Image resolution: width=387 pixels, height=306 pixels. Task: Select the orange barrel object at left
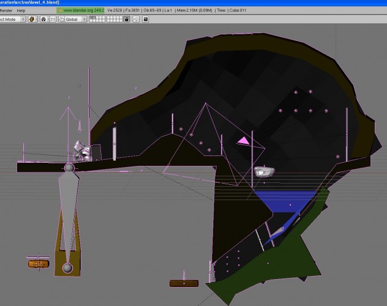point(38,264)
